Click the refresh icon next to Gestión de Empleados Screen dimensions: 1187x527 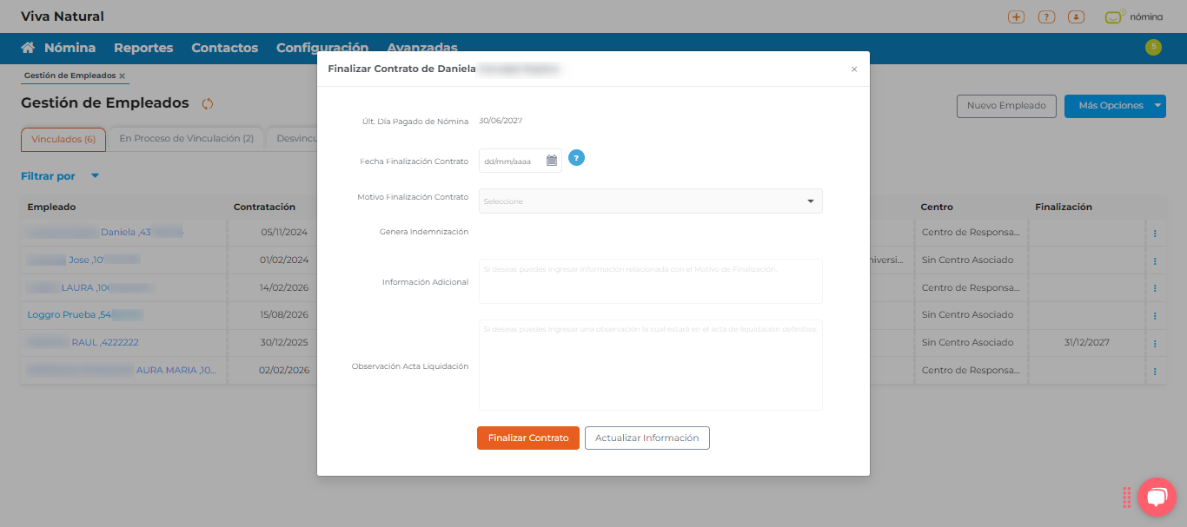208,104
